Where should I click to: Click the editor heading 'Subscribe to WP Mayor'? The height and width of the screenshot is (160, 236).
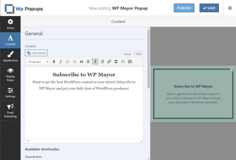click(84, 75)
